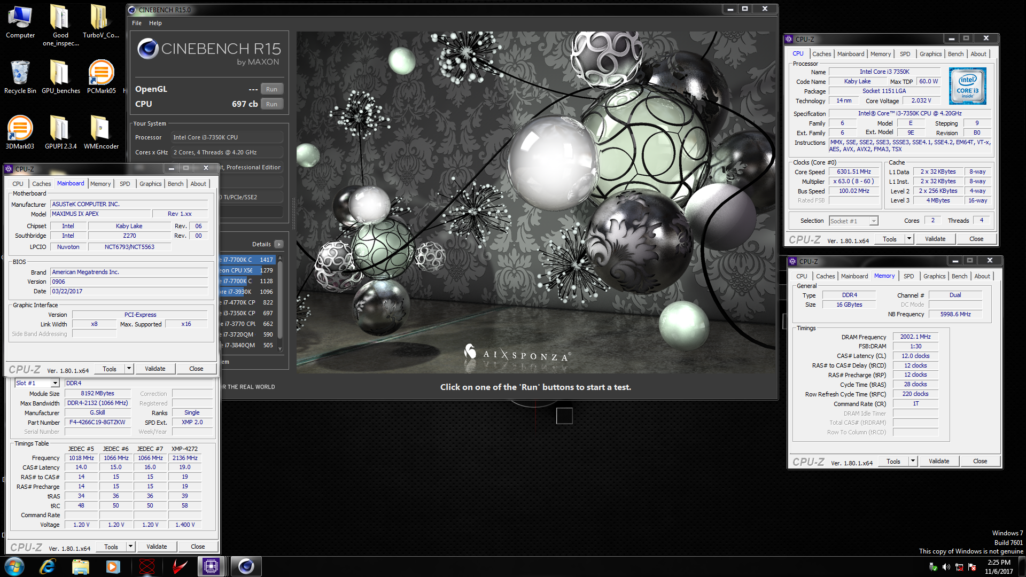Click the red atom-shaped taskbar icon
This screenshot has width=1026, height=577.
click(146, 566)
